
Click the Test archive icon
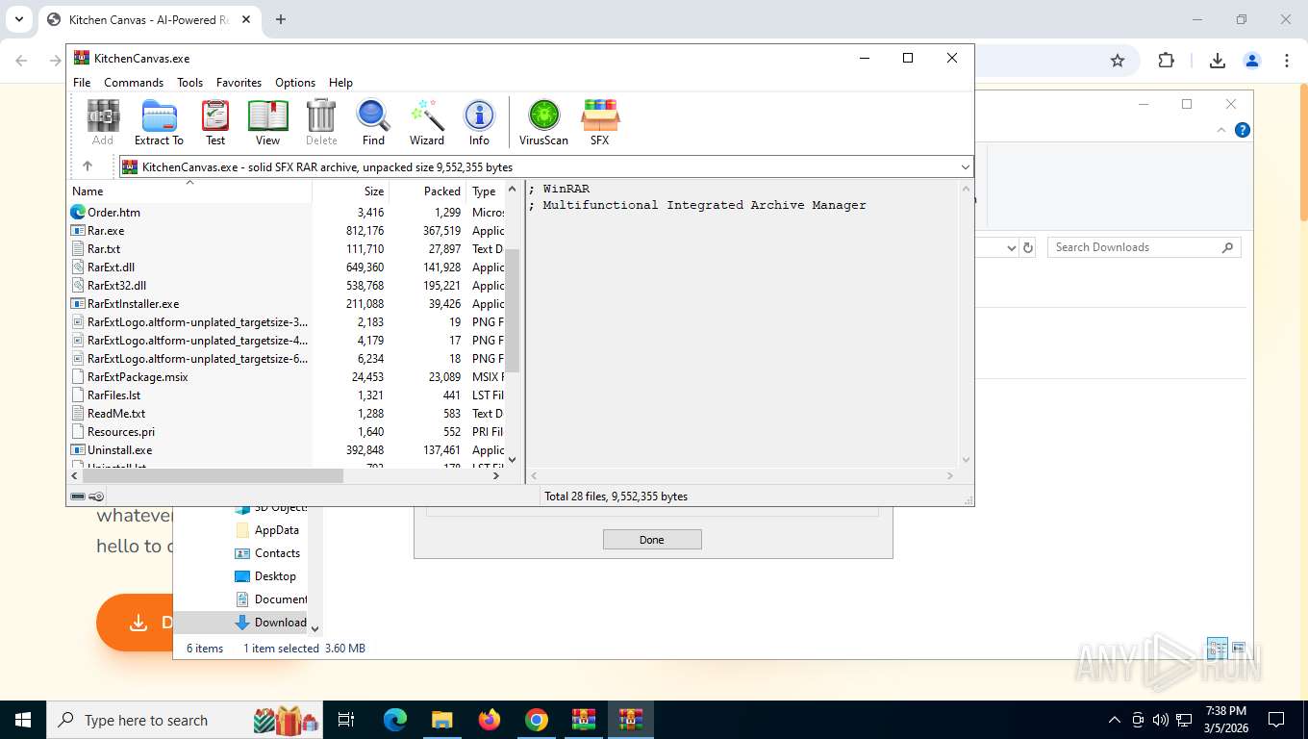point(215,122)
